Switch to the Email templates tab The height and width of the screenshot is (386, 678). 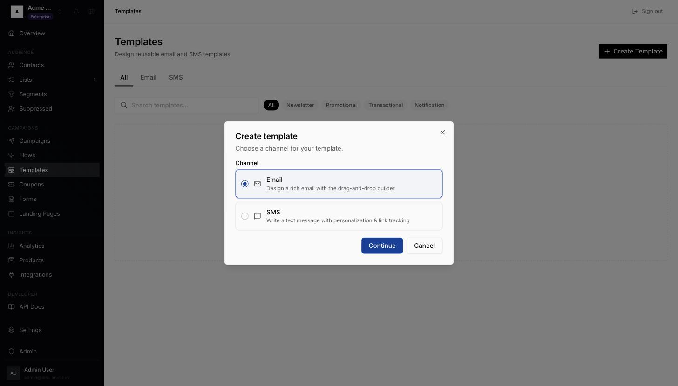pos(148,78)
